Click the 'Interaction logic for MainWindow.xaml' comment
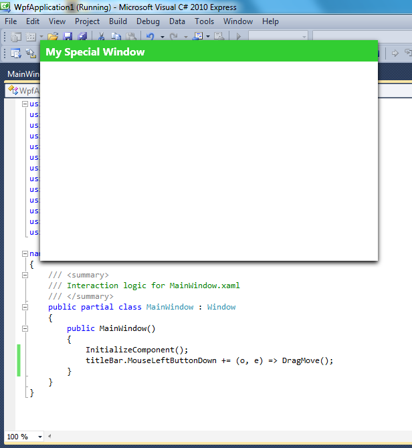The image size is (412, 448). point(153,286)
